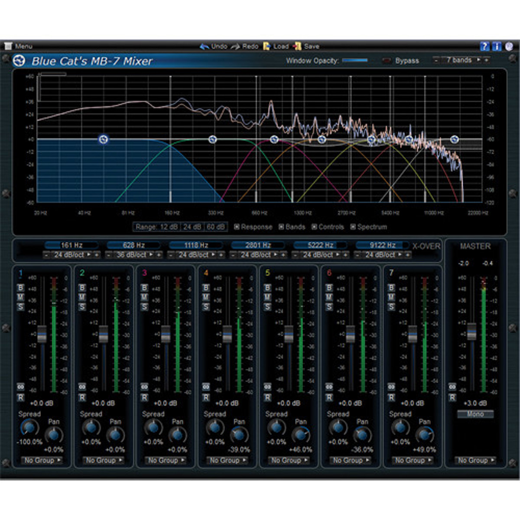Open help via the question mark icon

point(485,46)
